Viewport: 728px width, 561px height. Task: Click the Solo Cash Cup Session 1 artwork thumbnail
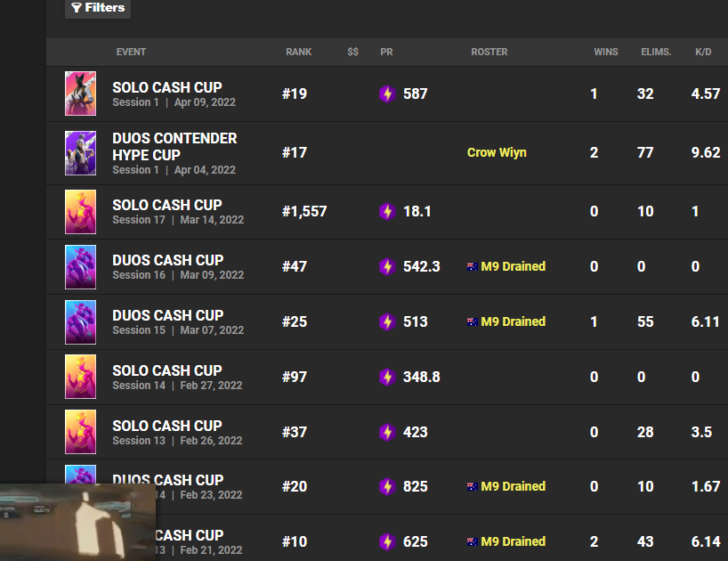pyautogui.click(x=80, y=93)
